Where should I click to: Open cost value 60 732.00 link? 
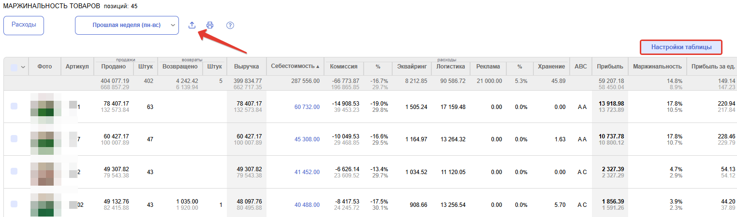[307, 107]
